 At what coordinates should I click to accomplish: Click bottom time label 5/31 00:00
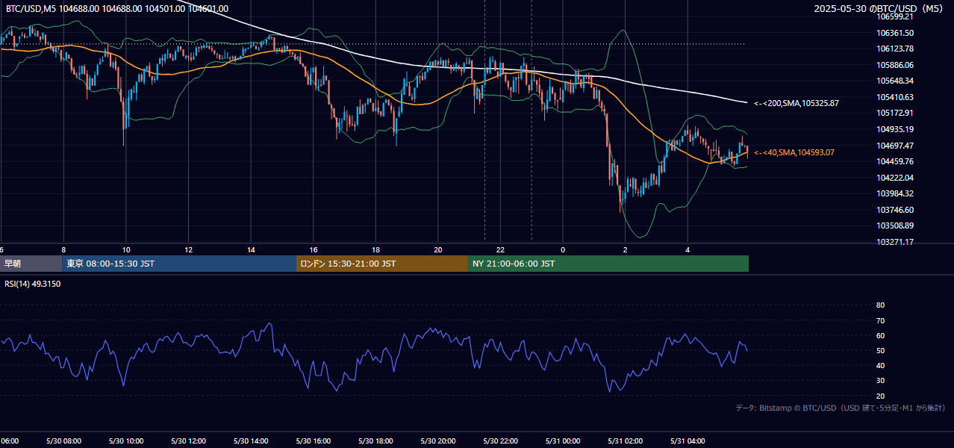[563, 441]
